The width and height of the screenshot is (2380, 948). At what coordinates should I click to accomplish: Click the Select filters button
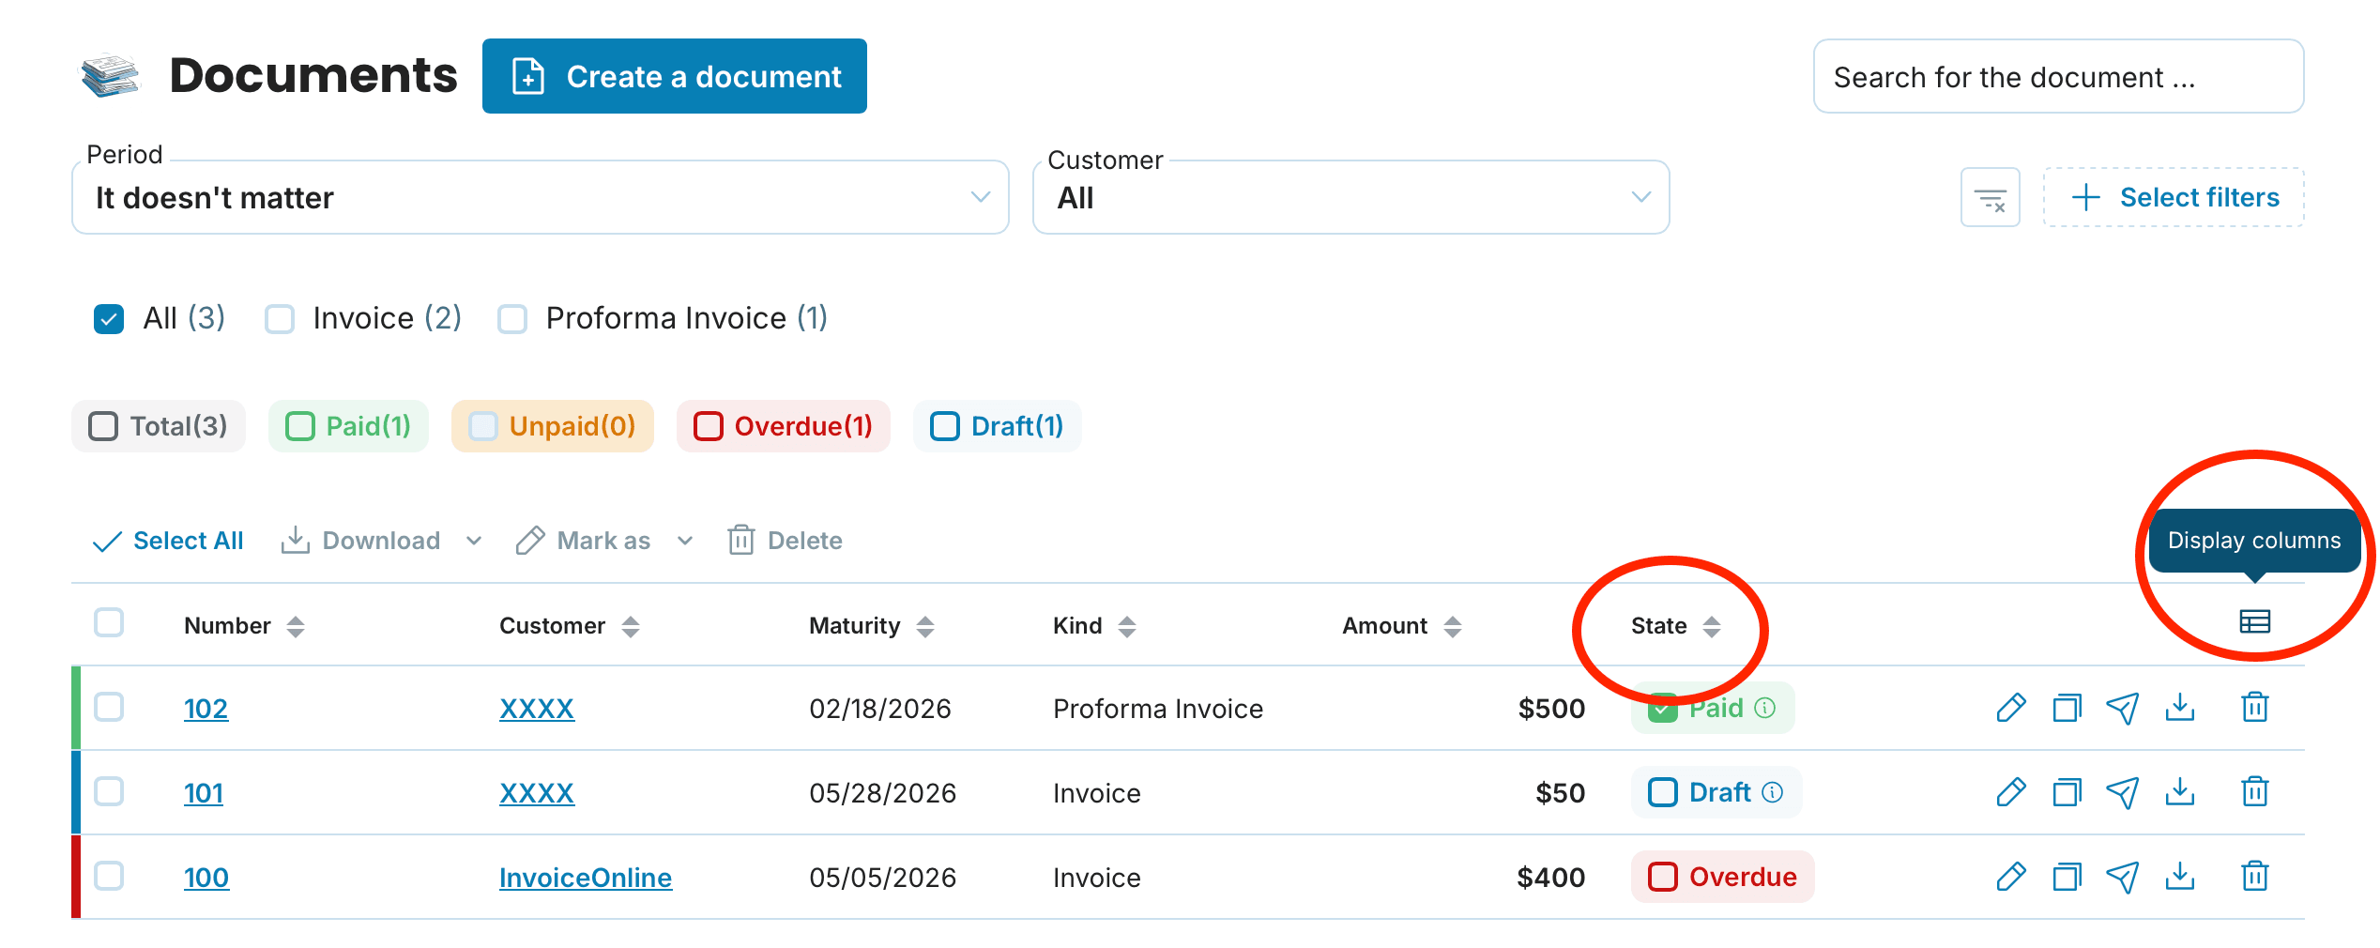tap(2174, 197)
